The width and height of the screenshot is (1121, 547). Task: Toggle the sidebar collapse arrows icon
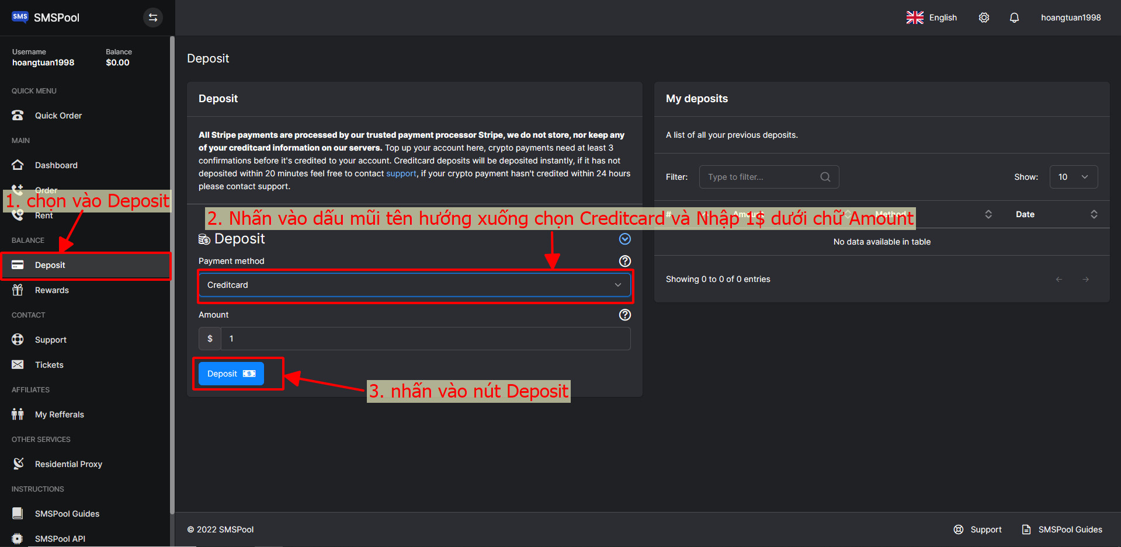coord(152,18)
